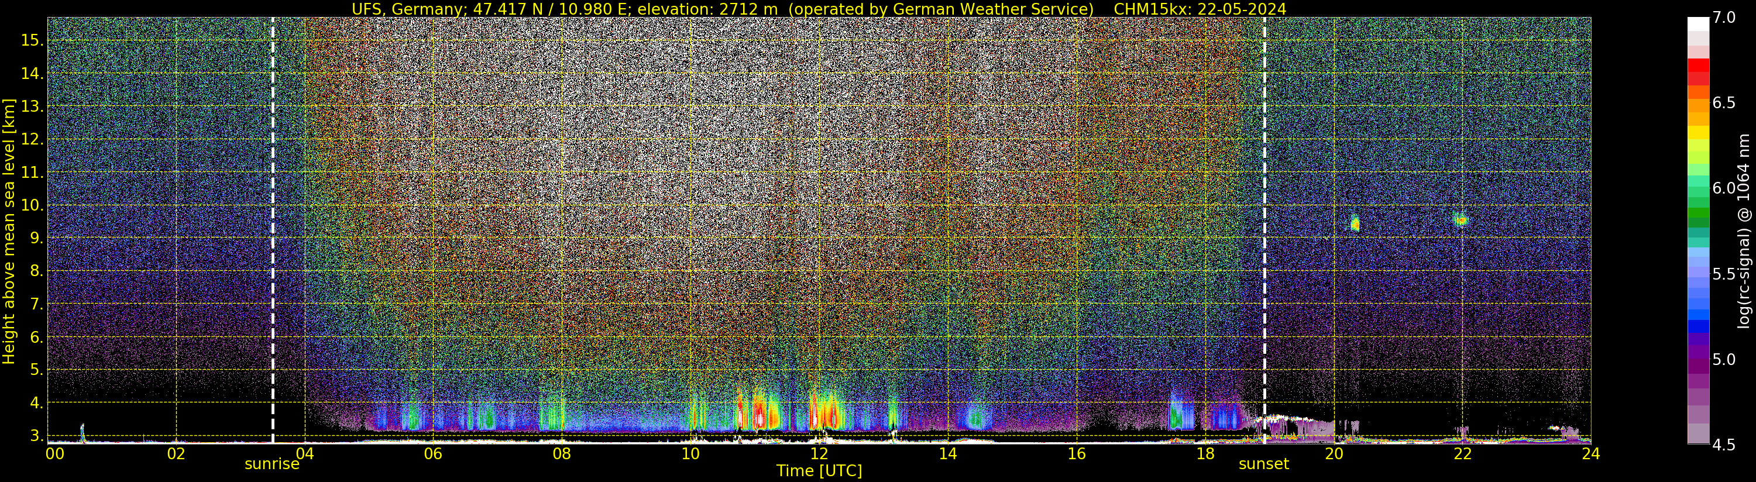Click the '10.' height axis tick label

point(32,205)
